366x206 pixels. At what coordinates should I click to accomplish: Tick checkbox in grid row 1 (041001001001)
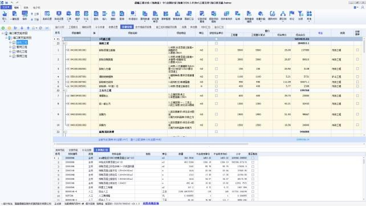tap(217, 50)
